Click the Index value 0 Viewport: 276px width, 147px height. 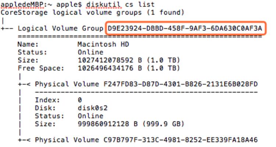pyautogui.click(x=80, y=100)
